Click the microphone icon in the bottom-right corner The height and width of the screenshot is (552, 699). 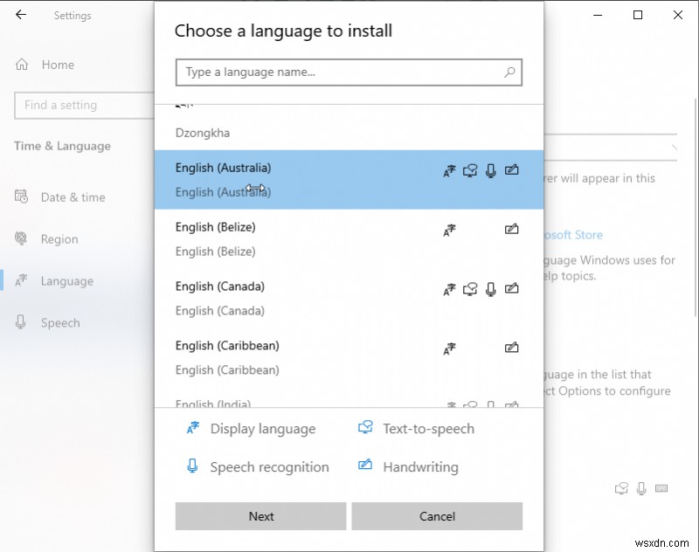(x=643, y=488)
